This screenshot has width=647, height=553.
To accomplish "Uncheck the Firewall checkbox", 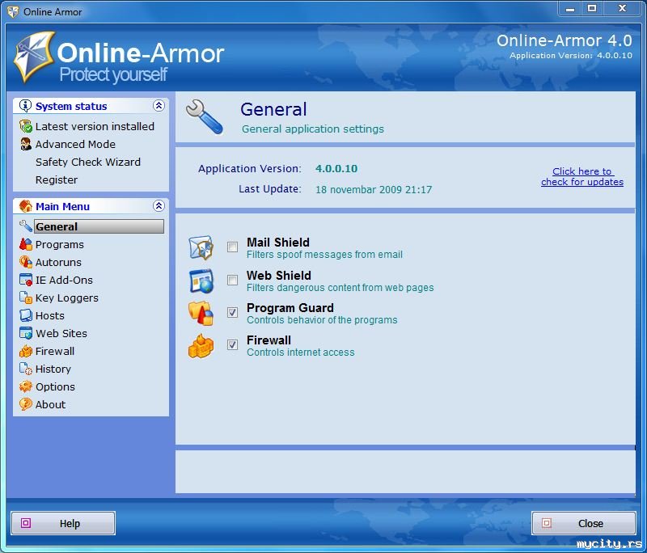I will coord(232,344).
